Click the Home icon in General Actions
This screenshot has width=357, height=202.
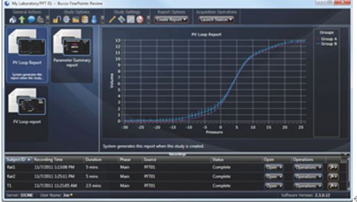(13, 20)
